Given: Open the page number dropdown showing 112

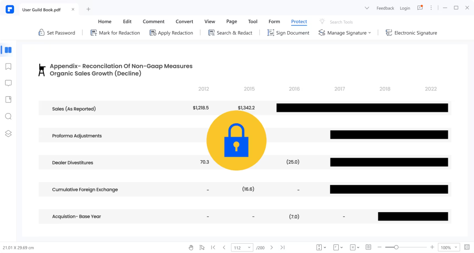Looking at the screenshot, I should click(x=242, y=247).
